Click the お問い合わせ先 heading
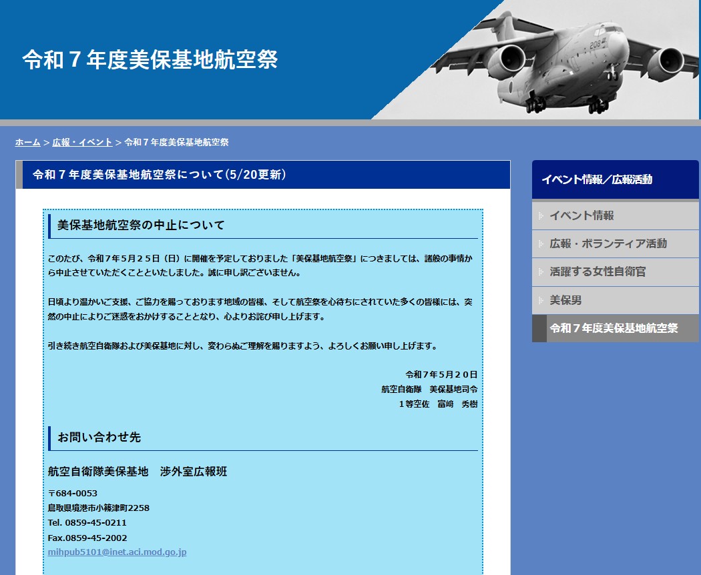Viewport: 701px width, 575px height. (99, 437)
